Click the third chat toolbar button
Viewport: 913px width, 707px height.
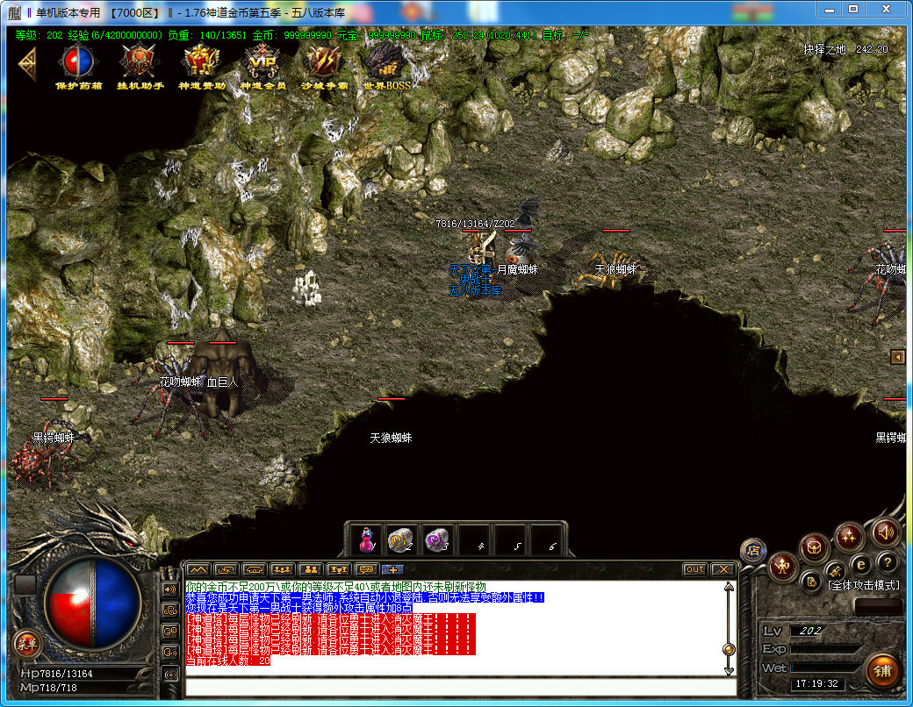tap(254, 569)
